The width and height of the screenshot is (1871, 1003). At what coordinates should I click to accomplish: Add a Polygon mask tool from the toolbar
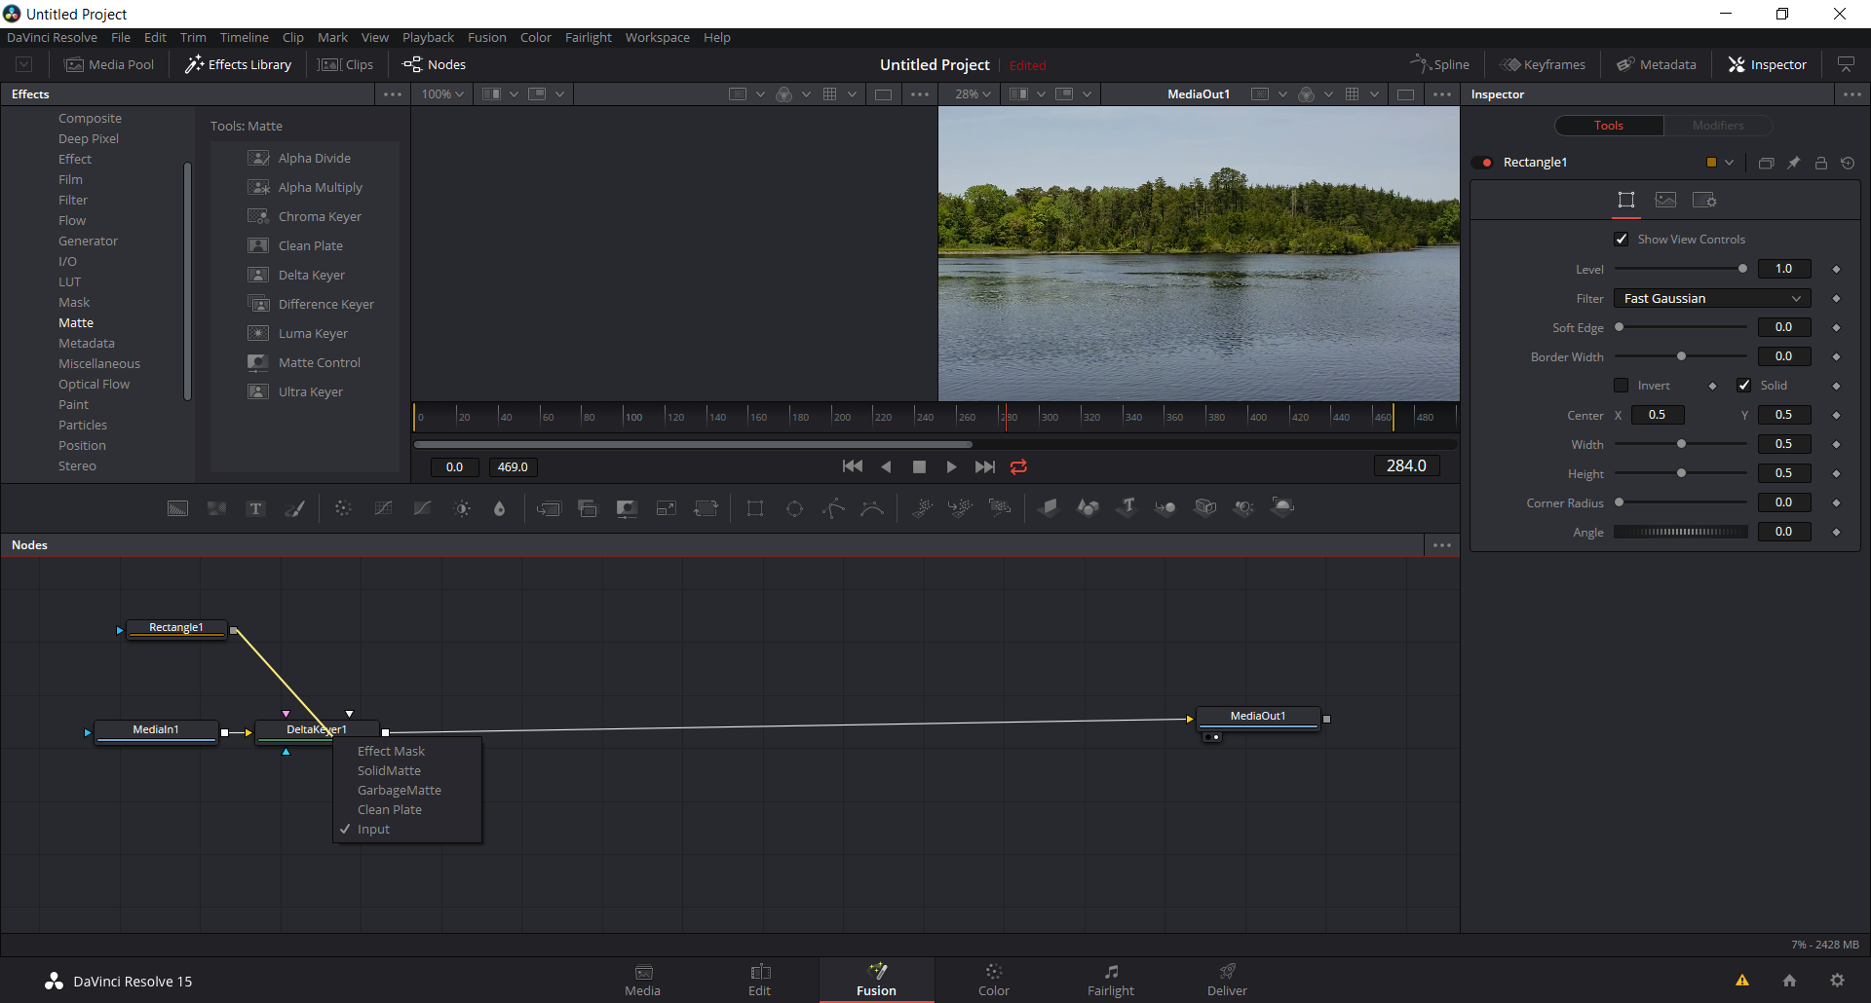[x=833, y=508]
